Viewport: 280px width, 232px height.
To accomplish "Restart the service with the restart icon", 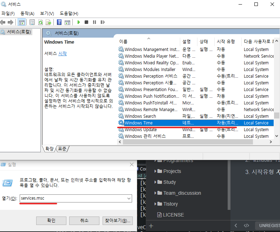I will [x=103, y=22].
